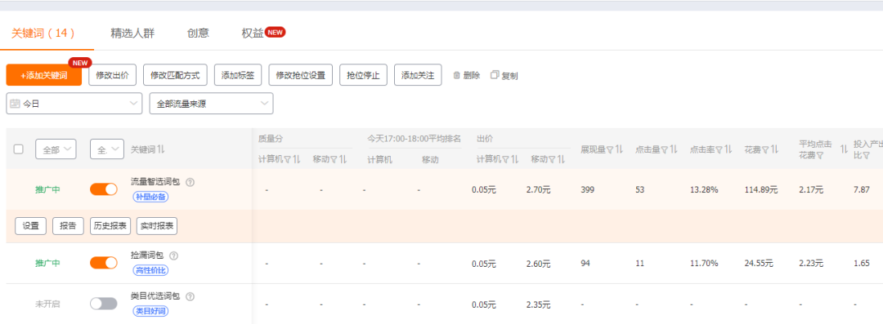
Task: Sort by 关键词 column sort icon
Action: 161,149
